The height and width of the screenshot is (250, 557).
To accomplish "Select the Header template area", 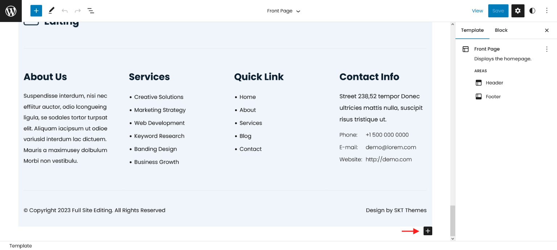I will click(x=494, y=83).
